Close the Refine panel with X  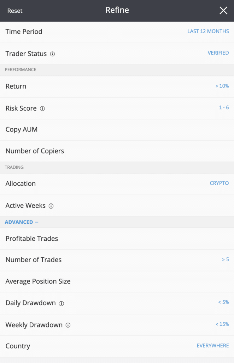pyautogui.click(x=223, y=10)
